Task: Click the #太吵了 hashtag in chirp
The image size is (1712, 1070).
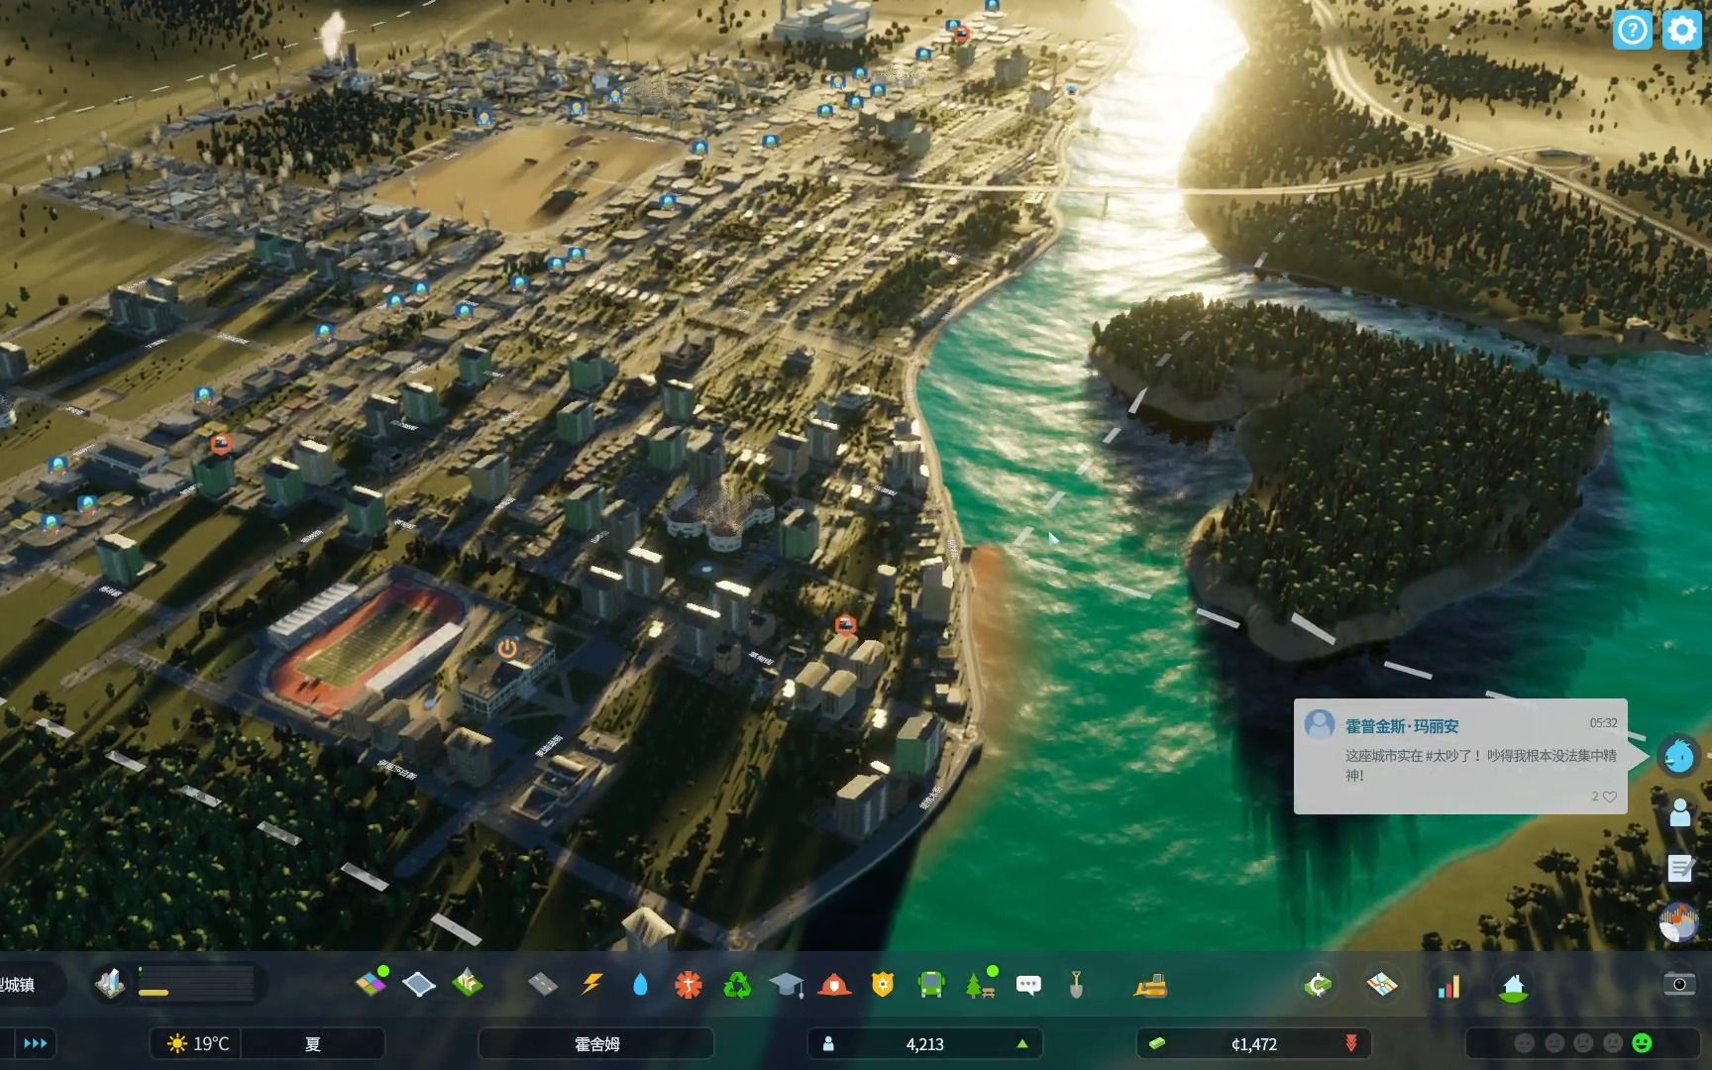Action: coord(1453,755)
